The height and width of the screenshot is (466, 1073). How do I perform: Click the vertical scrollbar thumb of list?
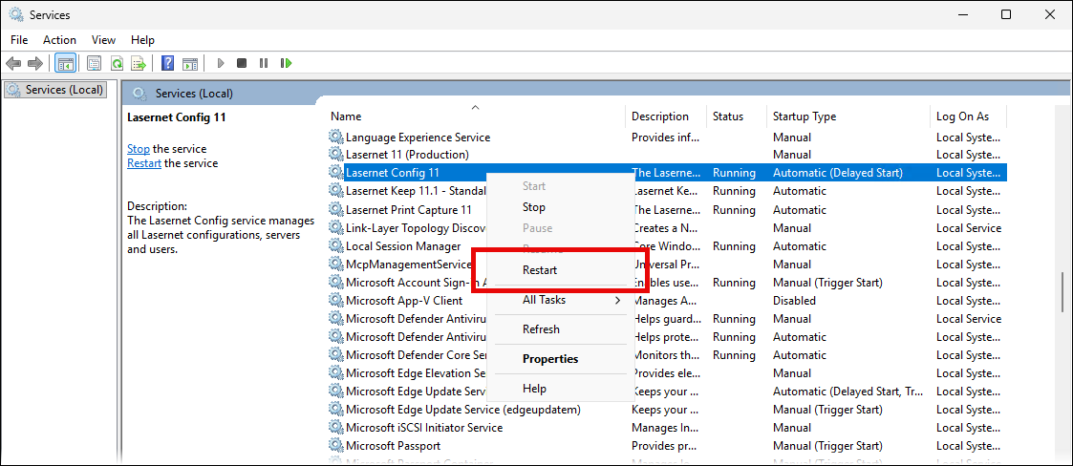pos(1062,292)
